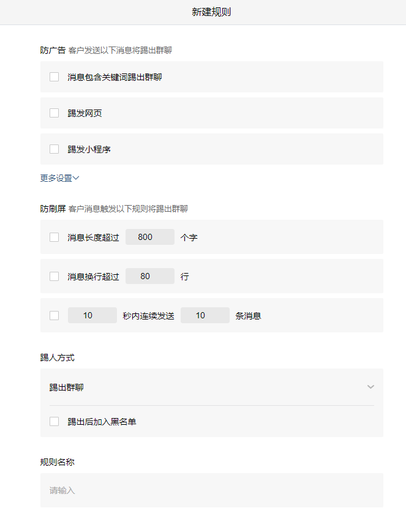Image resolution: width=406 pixels, height=516 pixels.
Task: Select the 80 line limit input field
Action: pos(149,276)
